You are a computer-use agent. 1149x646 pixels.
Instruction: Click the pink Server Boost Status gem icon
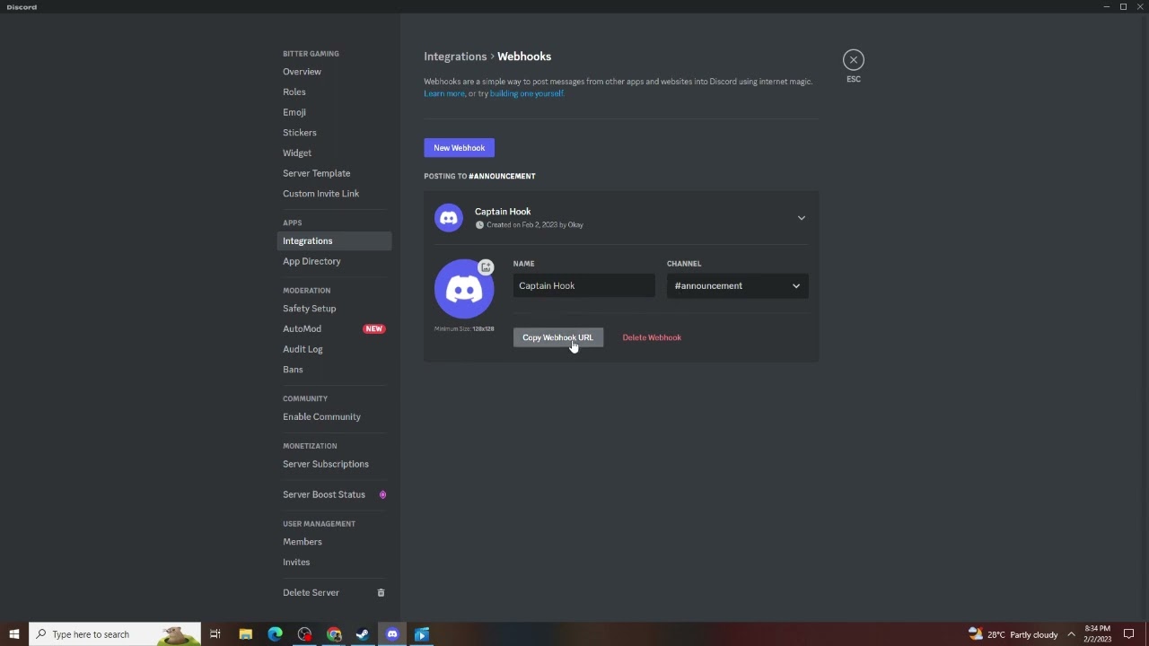382,495
